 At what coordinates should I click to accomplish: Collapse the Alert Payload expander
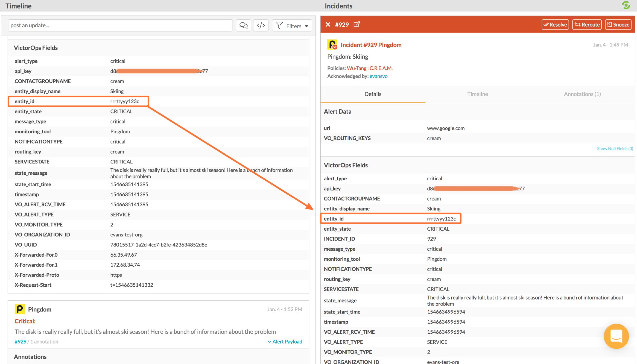coord(285,342)
